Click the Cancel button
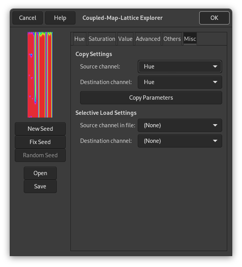Viewport: 242px width, 267px height. (28, 18)
